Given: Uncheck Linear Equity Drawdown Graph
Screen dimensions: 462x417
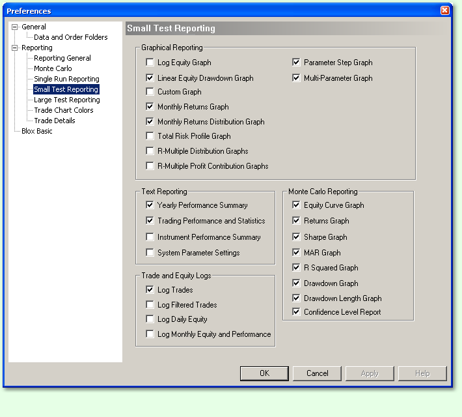Looking at the screenshot, I should 150,78.
